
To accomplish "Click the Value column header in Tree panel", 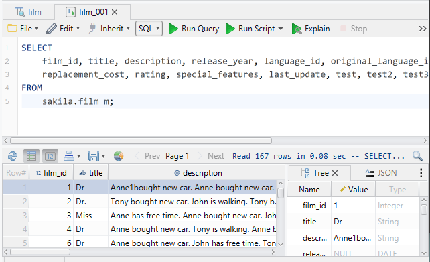I will 353,190.
